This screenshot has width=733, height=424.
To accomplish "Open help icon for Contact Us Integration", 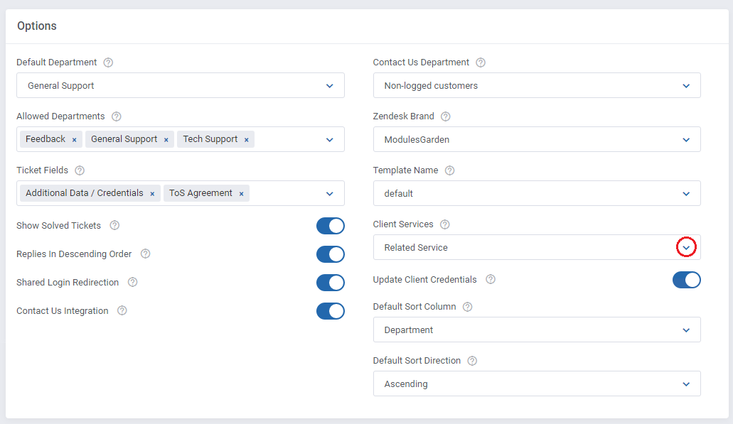I will click(x=122, y=310).
